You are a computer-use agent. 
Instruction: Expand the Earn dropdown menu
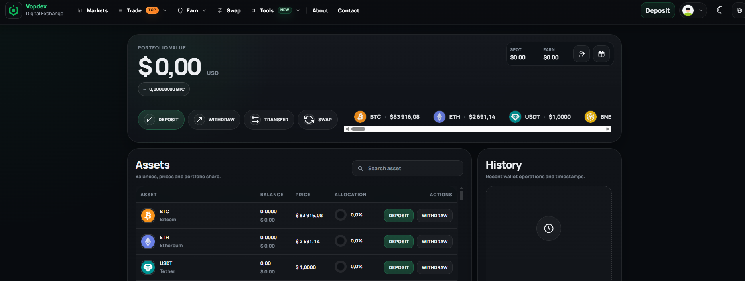pyautogui.click(x=192, y=10)
